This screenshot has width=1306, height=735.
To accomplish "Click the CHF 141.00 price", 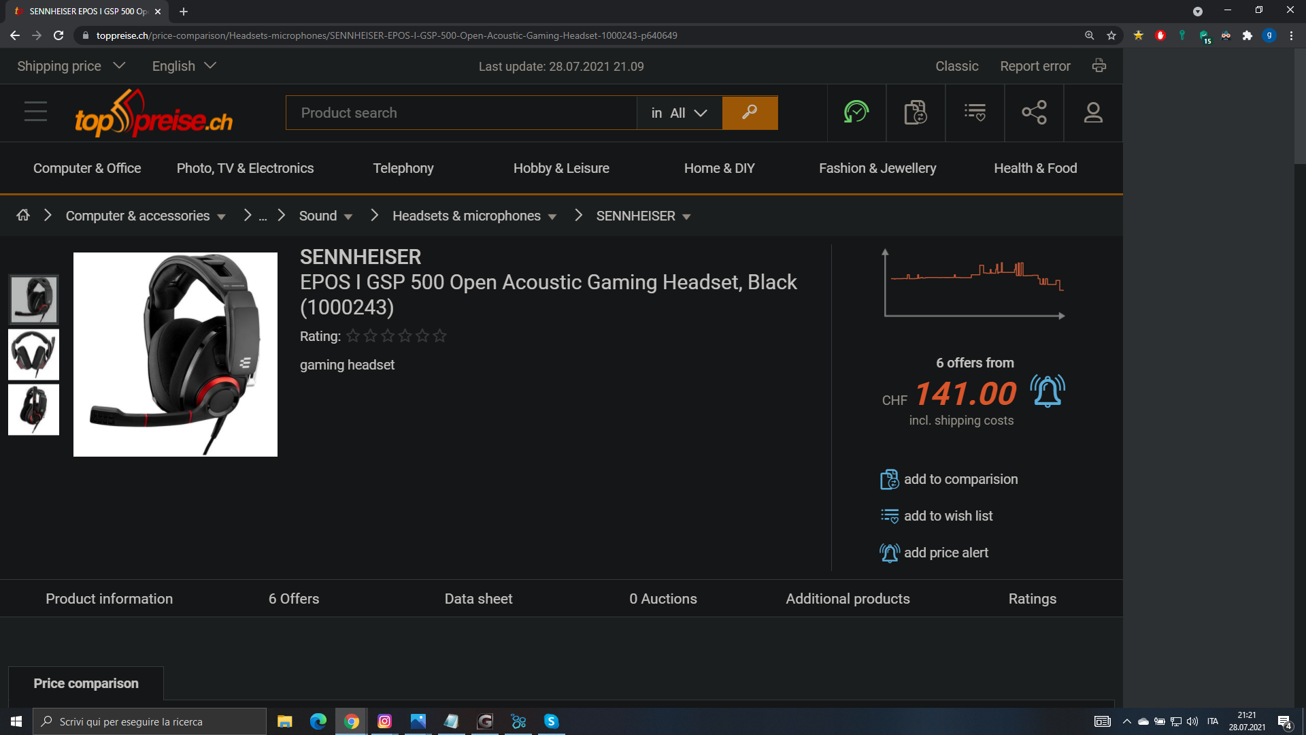I will tap(950, 393).
